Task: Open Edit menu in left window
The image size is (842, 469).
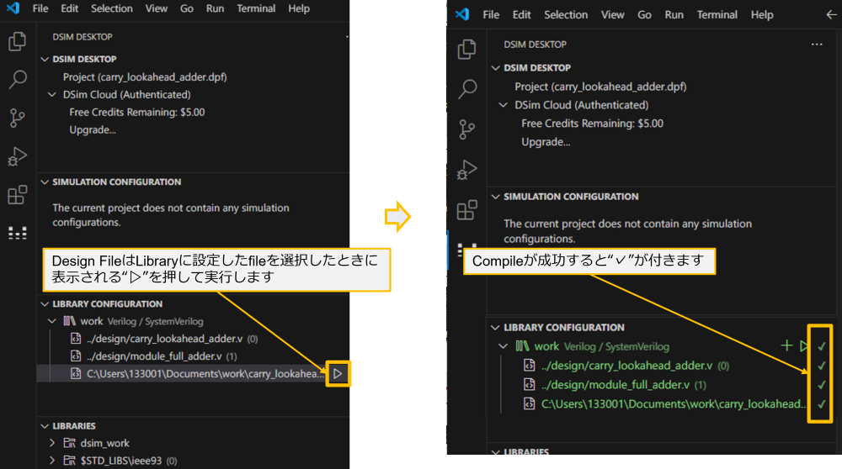Action: pyautogui.click(x=69, y=8)
